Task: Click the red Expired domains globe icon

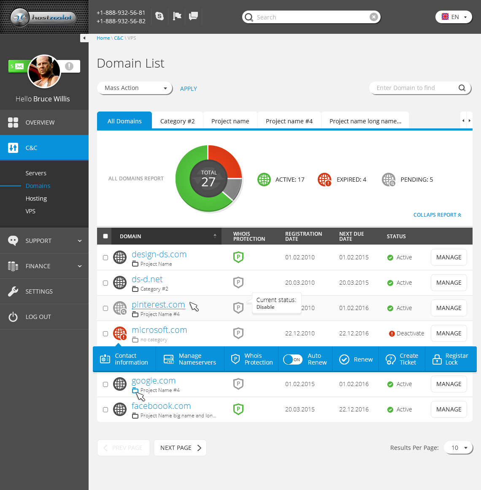Action: [x=324, y=180]
